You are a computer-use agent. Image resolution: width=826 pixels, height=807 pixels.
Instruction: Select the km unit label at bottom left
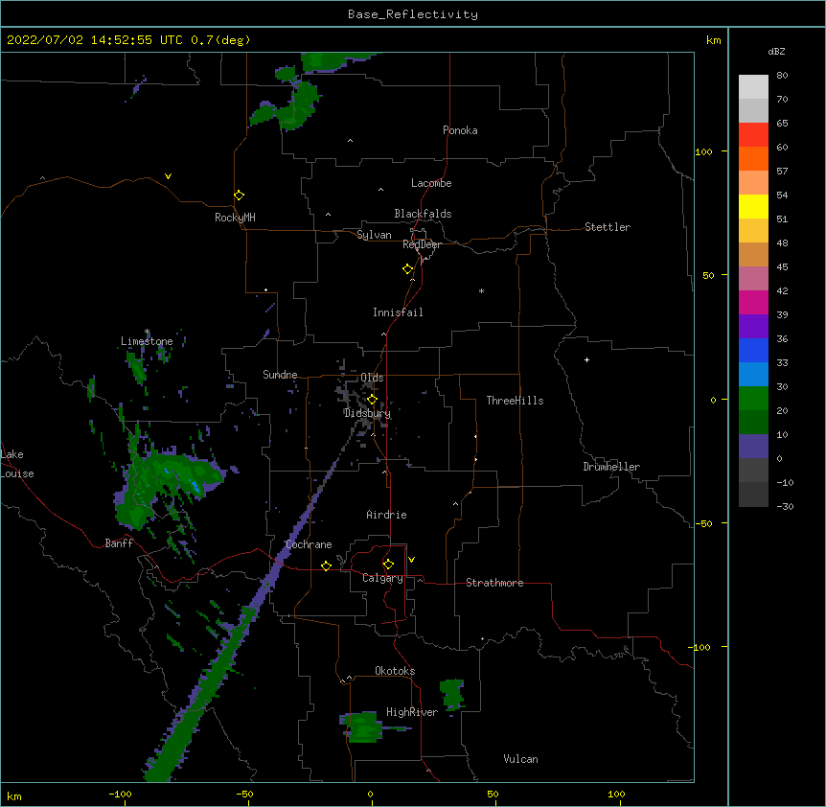(14, 796)
